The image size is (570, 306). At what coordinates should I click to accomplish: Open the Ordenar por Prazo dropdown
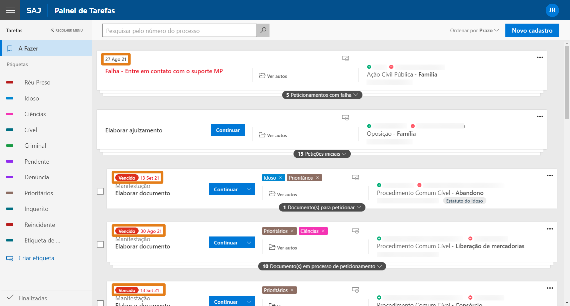click(x=474, y=31)
